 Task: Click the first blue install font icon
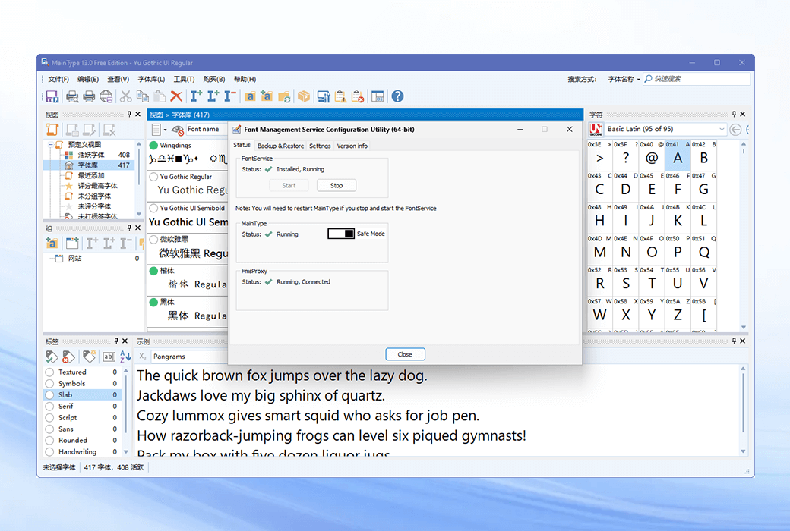click(196, 96)
